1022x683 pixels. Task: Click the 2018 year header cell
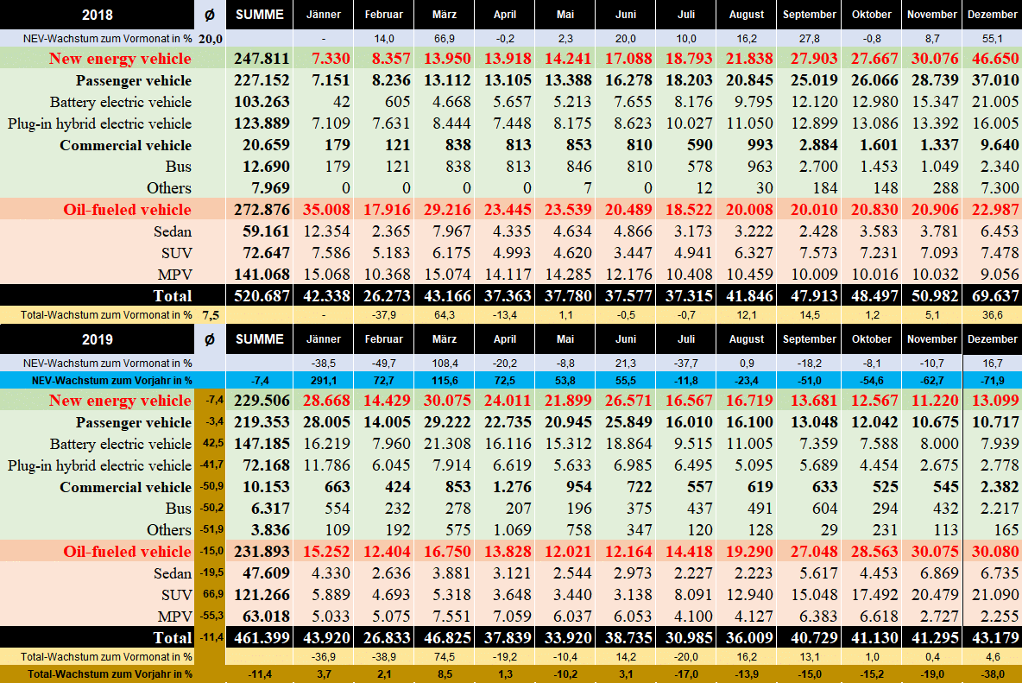coord(98,15)
